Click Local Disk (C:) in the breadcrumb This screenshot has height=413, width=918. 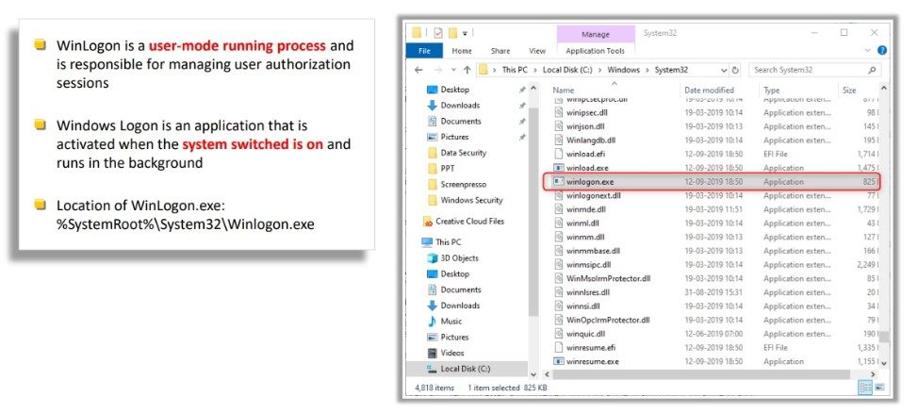point(567,70)
